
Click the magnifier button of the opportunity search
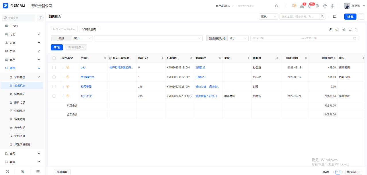(x=323, y=17)
